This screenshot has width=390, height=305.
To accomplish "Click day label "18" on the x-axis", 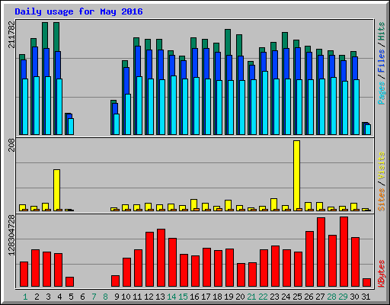I will point(217,297).
